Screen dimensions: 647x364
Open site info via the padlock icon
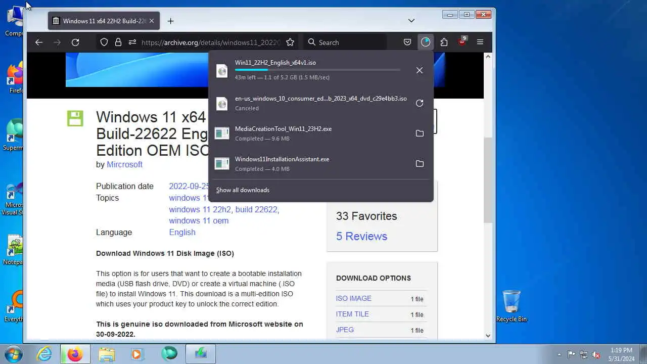(118, 42)
